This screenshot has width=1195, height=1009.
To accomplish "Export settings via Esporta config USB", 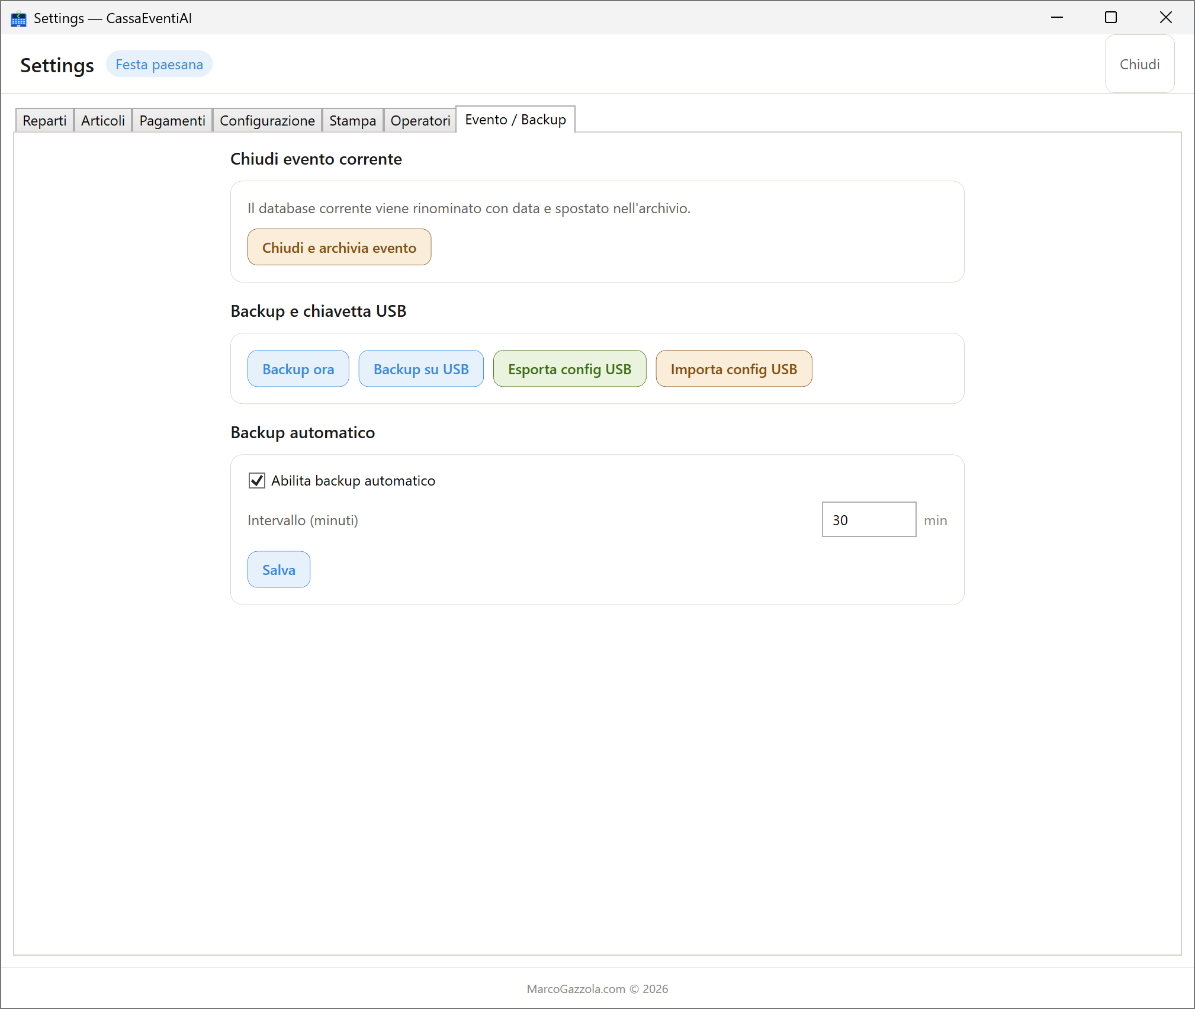I will [570, 368].
